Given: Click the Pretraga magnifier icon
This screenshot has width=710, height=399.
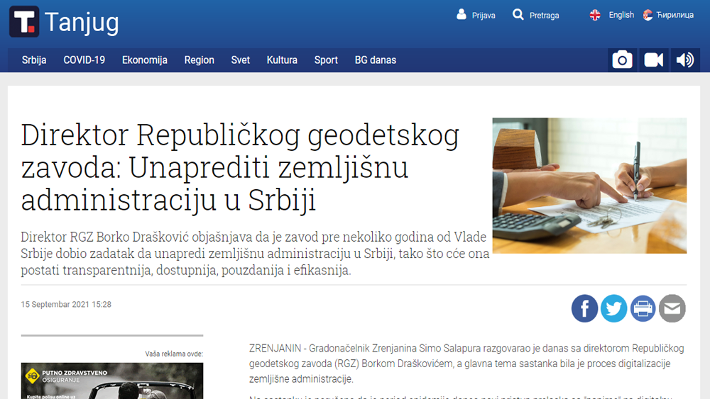Looking at the screenshot, I should click(518, 14).
